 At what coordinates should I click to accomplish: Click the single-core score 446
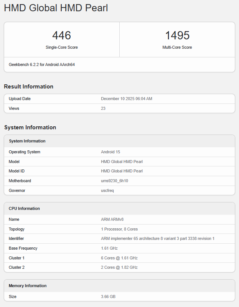pos(62,35)
